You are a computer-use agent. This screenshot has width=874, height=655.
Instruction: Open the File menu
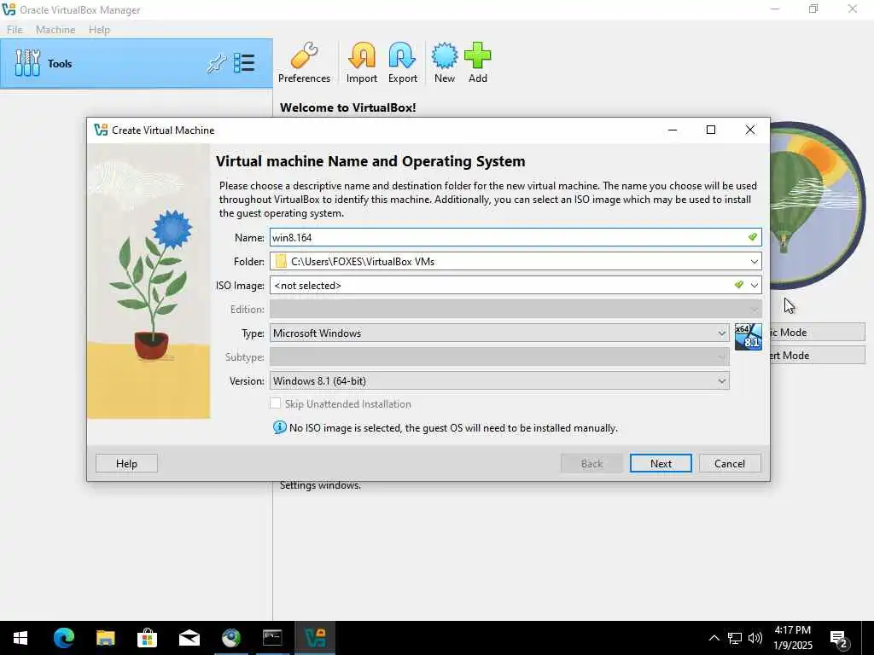click(15, 30)
